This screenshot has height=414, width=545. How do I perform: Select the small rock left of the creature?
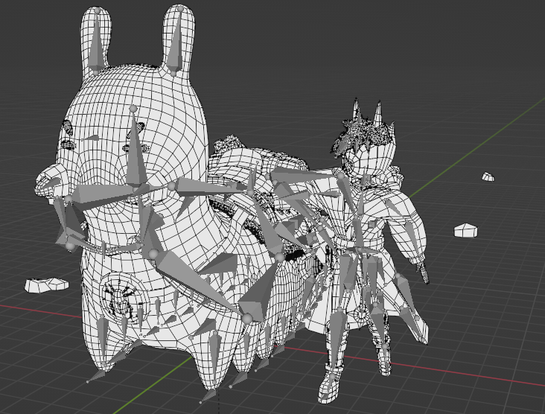pyautogui.click(x=46, y=284)
